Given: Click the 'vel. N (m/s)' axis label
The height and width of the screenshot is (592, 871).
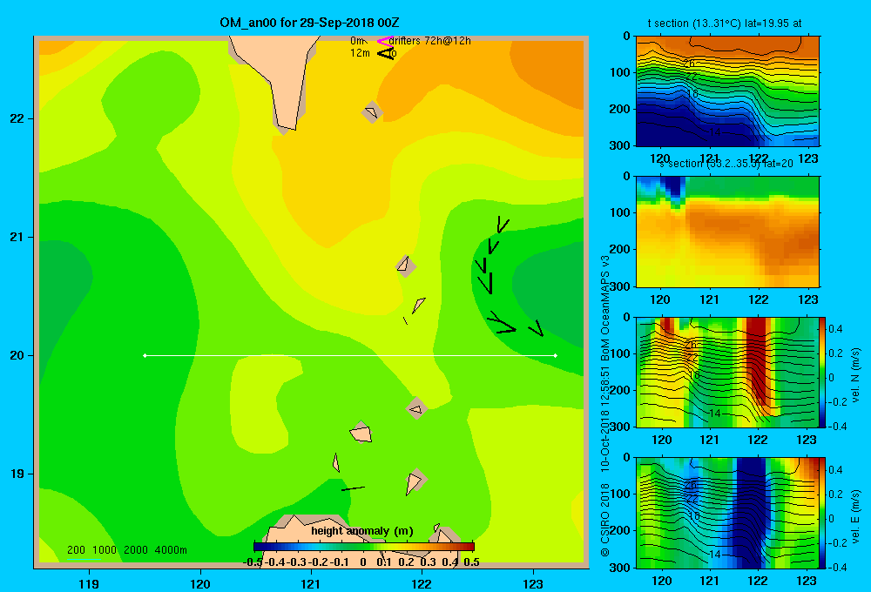Looking at the screenshot, I should tap(856, 375).
